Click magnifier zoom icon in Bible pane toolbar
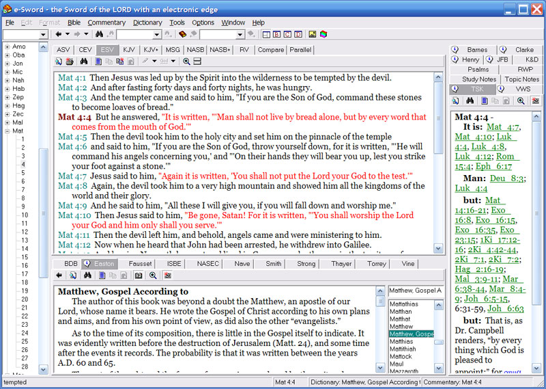The height and width of the screenshot is (389, 546). (x=186, y=62)
